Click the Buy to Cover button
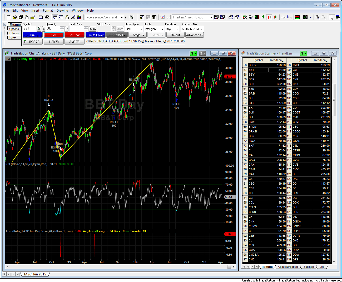The width and height of the screenshot is (342, 282). coord(96,35)
